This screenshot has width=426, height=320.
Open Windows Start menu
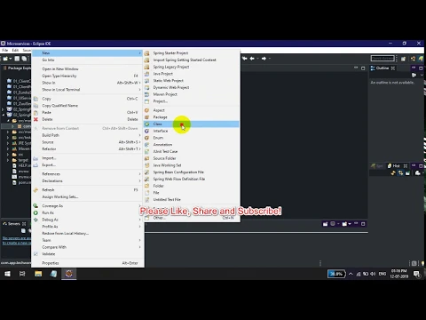[x=7, y=274]
